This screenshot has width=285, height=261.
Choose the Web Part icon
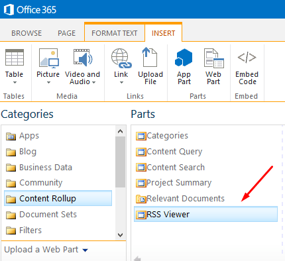pyautogui.click(x=213, y=58)
